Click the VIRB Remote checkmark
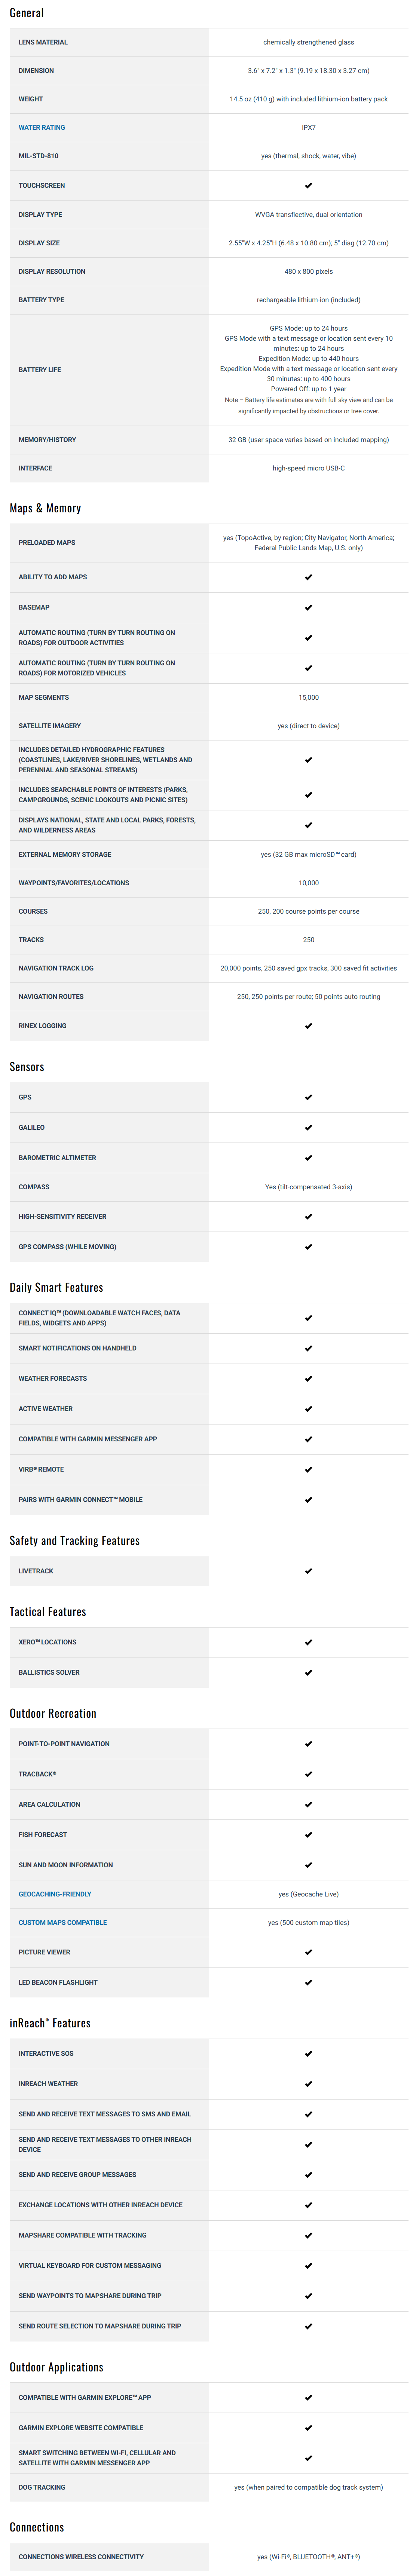The height and width of the screenshot is (2576, 410). coord(308,1469)
